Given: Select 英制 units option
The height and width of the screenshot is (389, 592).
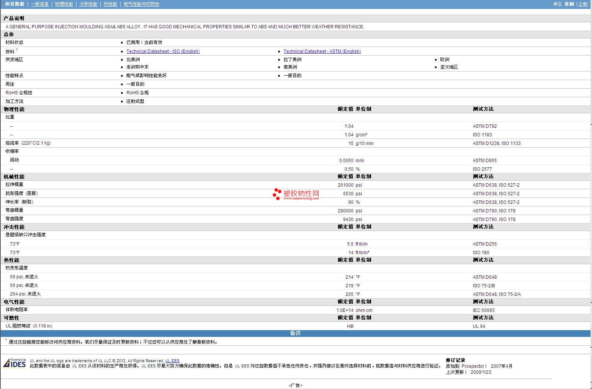Looking at the screenshot, I should tap(569, 4).
